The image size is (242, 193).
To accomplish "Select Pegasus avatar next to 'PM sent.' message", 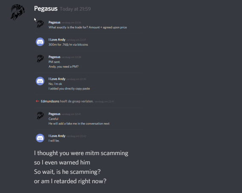I will pyautogui.click(x=40, y=59).
